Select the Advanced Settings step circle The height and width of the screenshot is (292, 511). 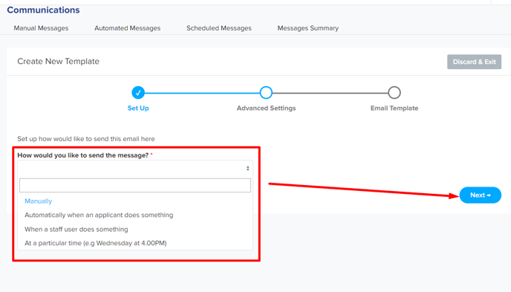tap(266, 93)
